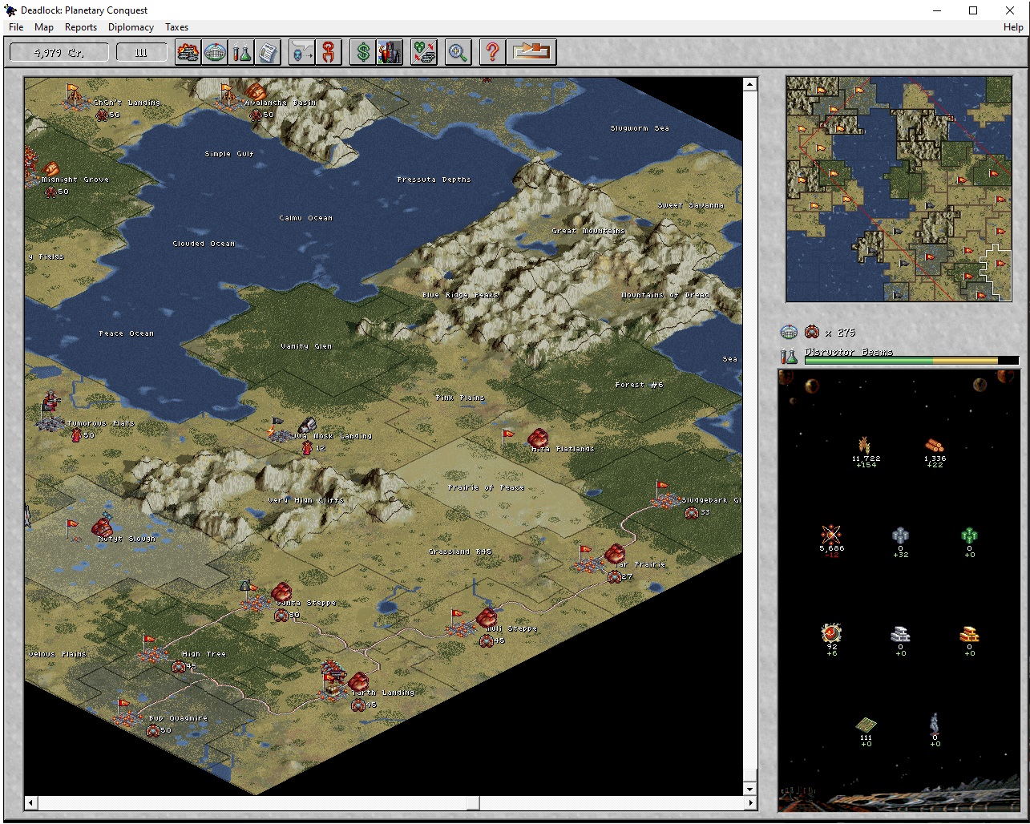Open the Map menu
Image resolution: width=1030 pixels, height=824 pixels.
coord(44,27)
